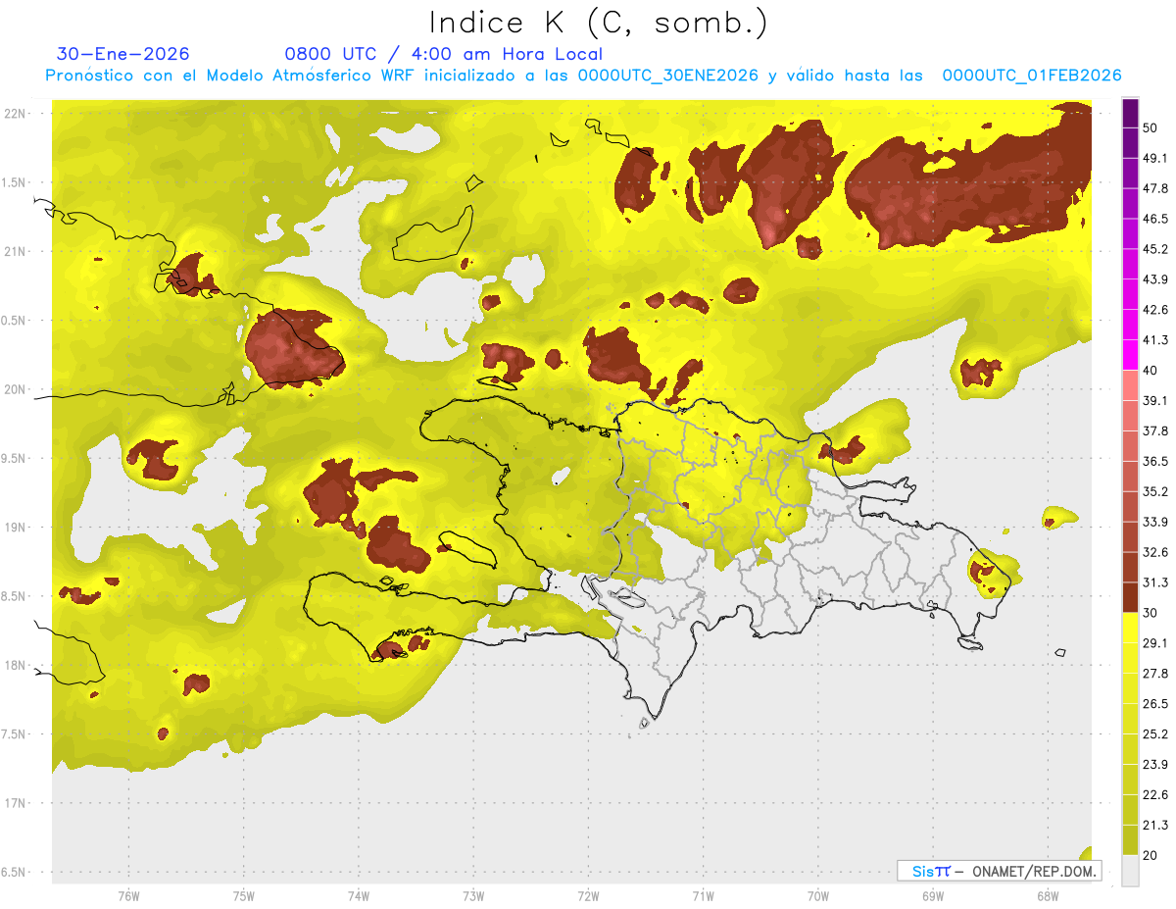Click the "35.2" colorbar value

click(x=1154, y=491)
